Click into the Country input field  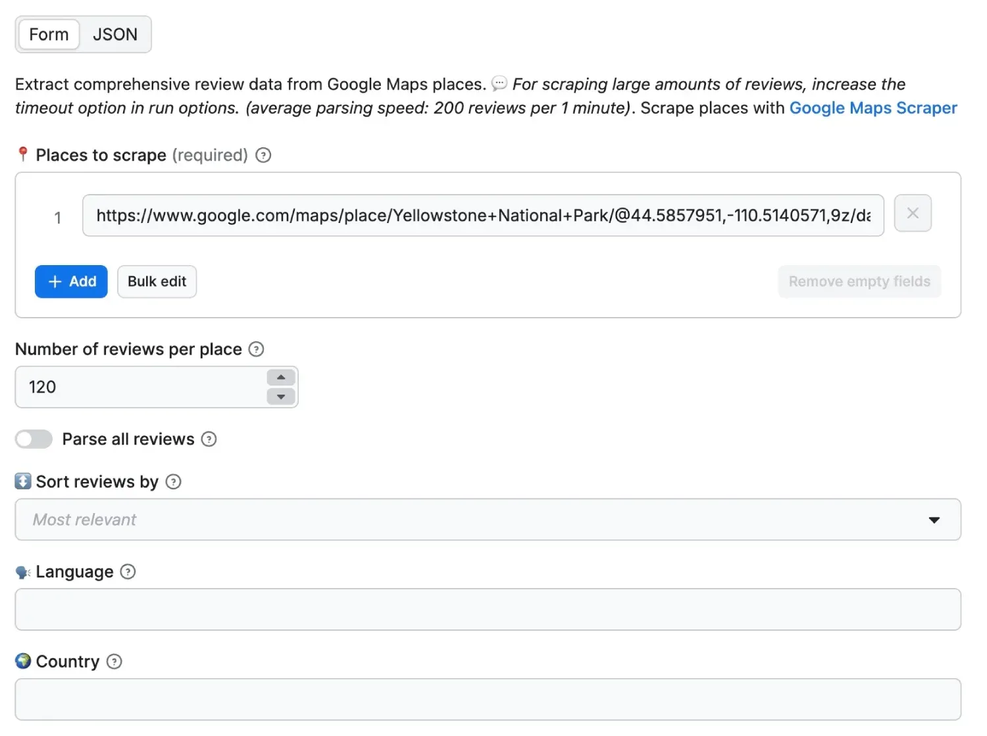coord(487,699)
